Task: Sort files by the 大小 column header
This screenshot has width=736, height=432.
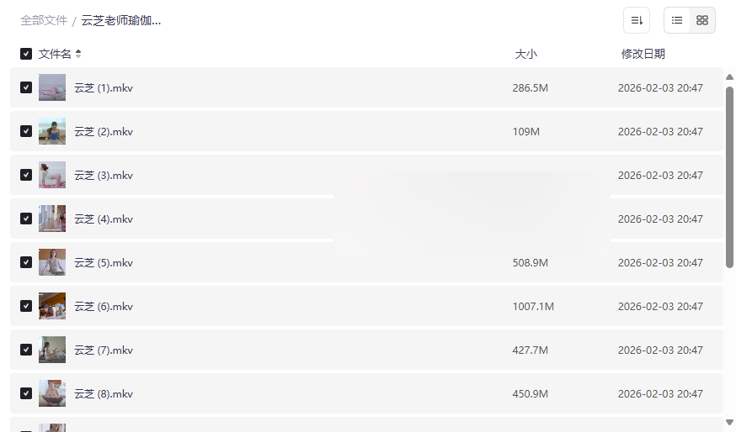Action: [x=525, y=54]
